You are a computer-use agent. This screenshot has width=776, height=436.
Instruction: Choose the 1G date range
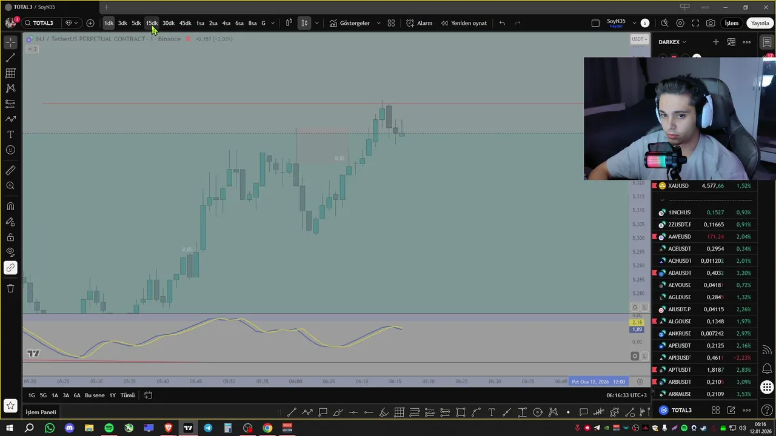tap(32, 395)
